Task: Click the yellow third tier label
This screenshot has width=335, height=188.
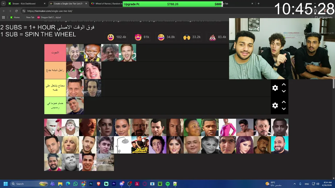Action: click(55, 88)
